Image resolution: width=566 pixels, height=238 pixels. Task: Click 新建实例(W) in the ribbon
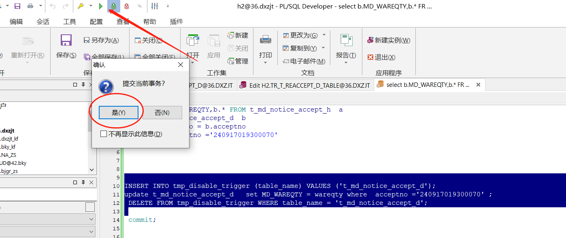389,40
